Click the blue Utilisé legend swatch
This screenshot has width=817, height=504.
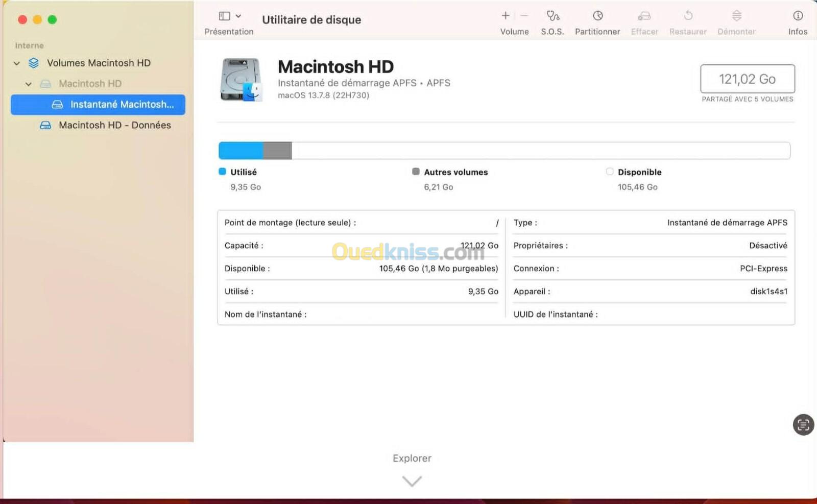pyautogui.click(x=222, y=172)
